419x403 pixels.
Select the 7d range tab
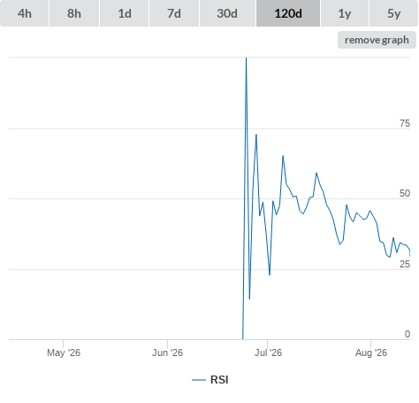174,13
